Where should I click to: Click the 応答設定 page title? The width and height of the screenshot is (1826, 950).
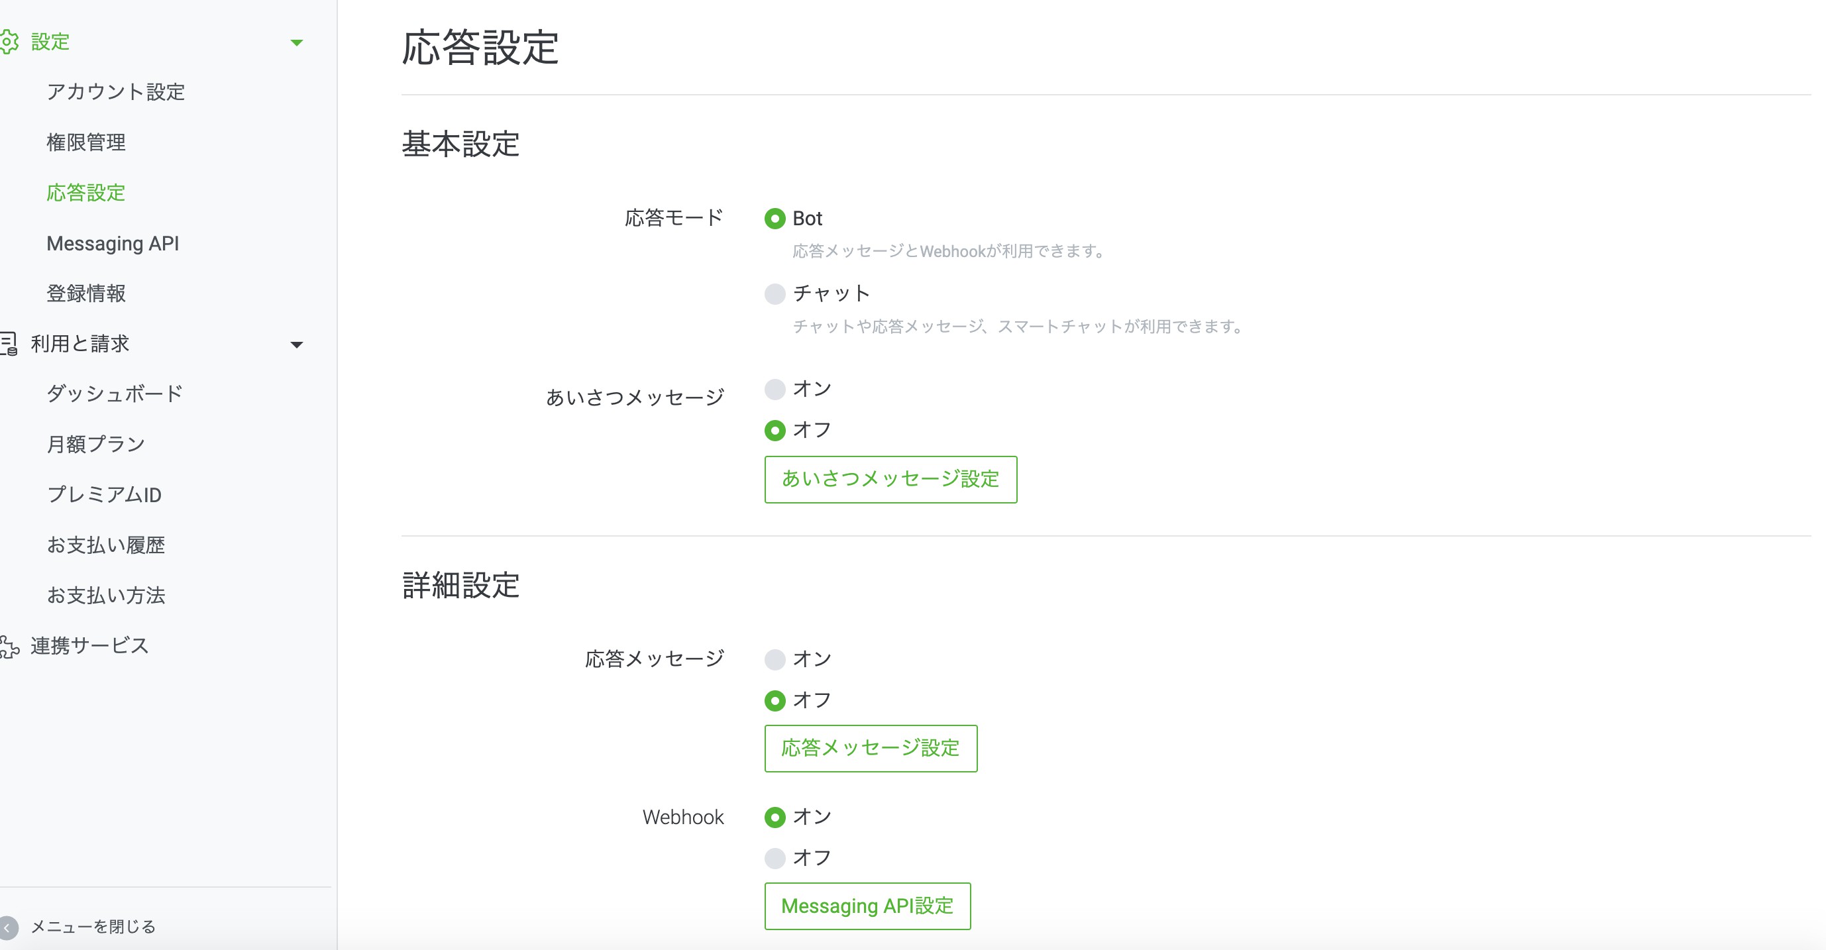tap(480, 48)
